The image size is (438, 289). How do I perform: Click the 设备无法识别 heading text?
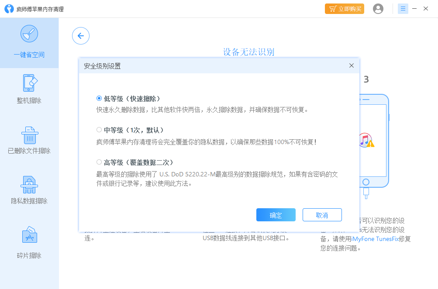coord(248,52)
